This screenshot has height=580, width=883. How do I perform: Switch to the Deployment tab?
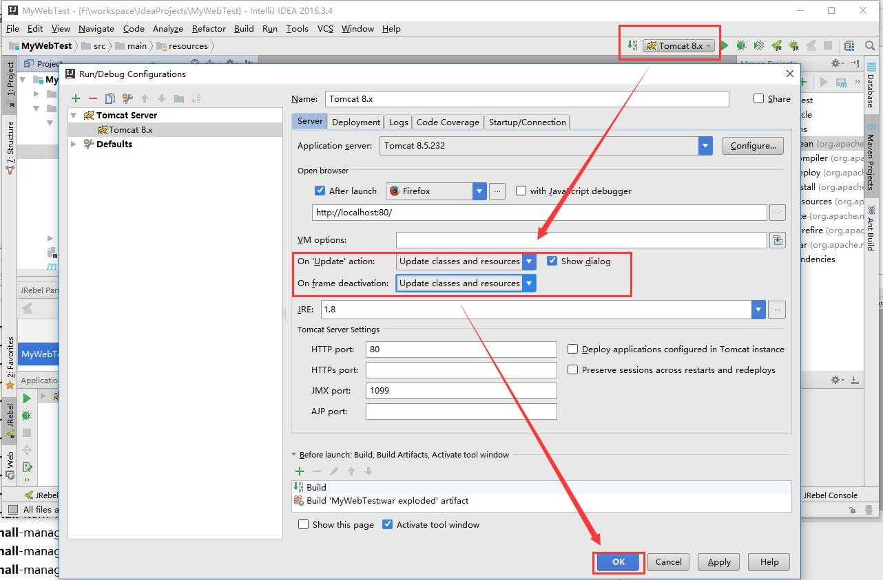[x=355, y=122]
